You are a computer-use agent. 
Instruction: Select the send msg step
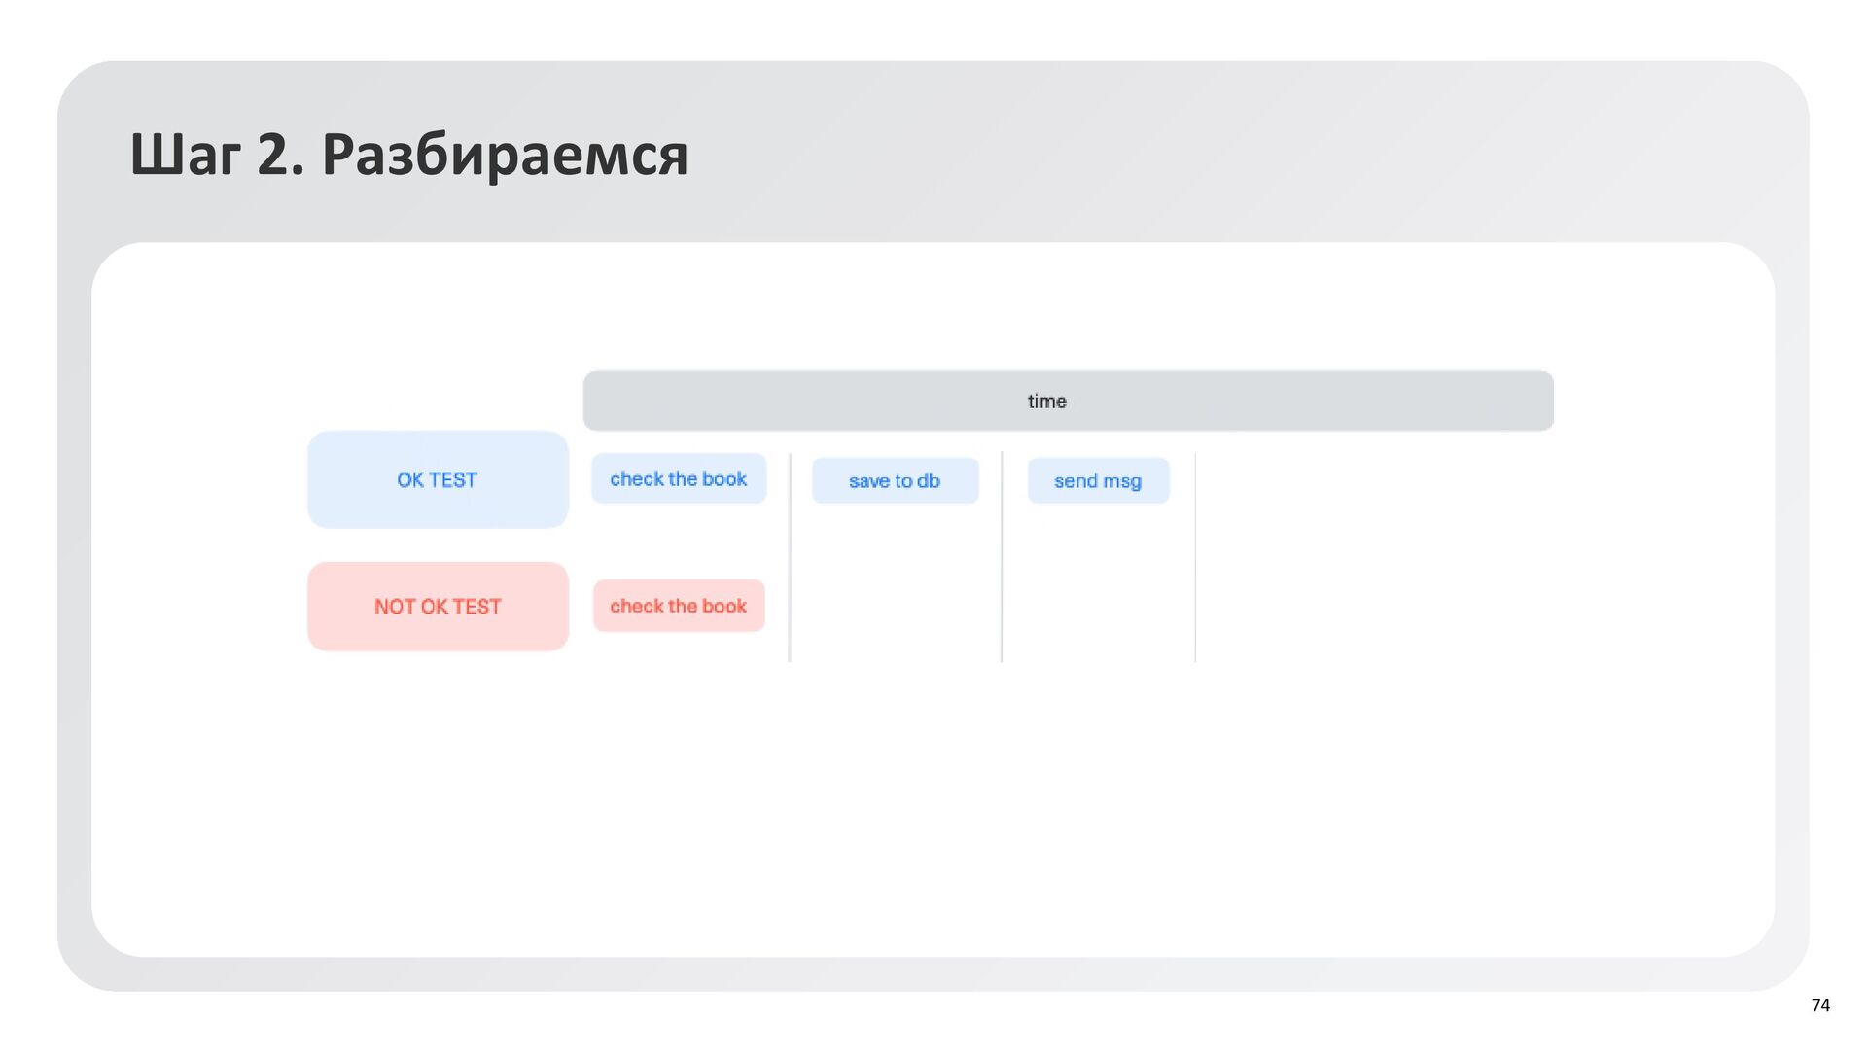(x=1098, y=480)
